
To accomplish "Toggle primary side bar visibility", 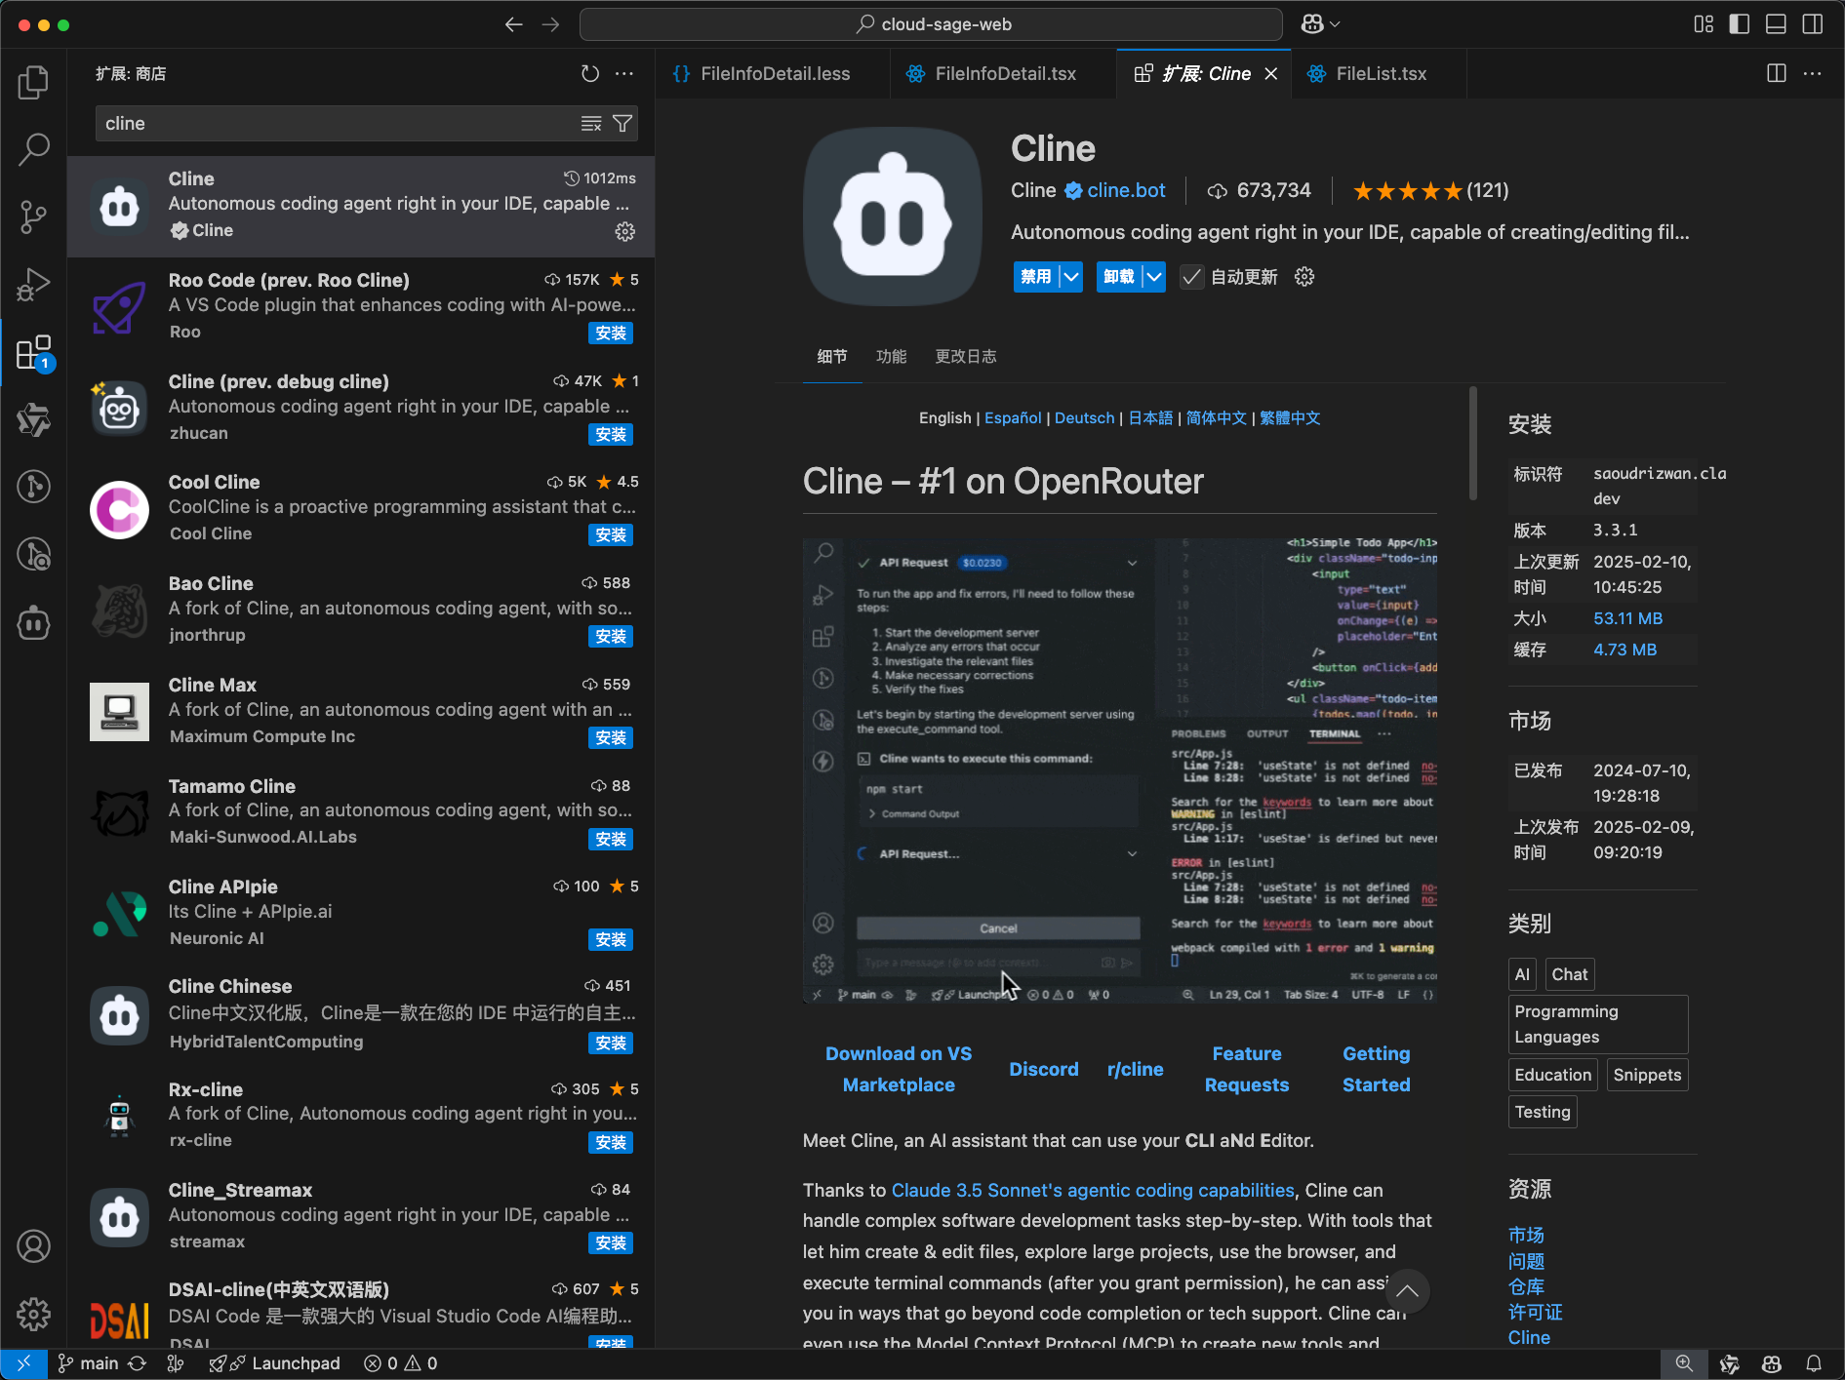I will coord(1740,24).
